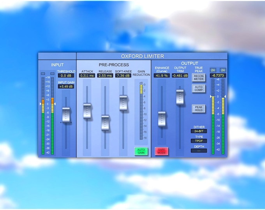The height and width of the screenshot is (210, 265).
Task: Select the Attack 0.311 ms value field
Action: [x=87, y=75]
